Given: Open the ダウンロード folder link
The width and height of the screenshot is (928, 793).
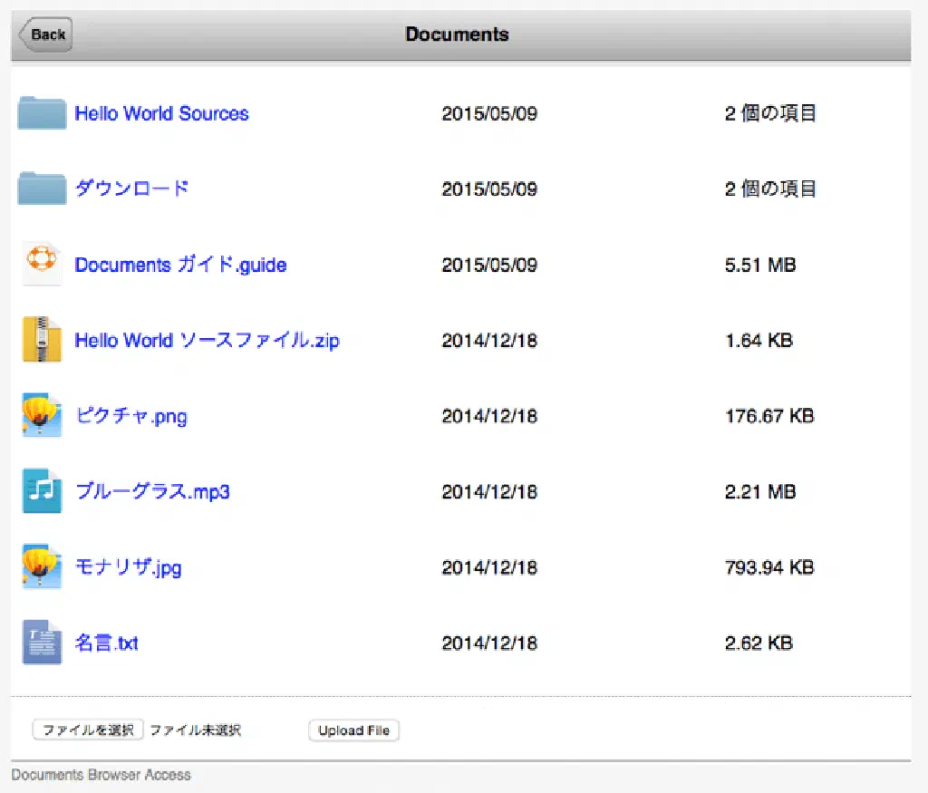Looking at the screenshot, I should point(131,189).
